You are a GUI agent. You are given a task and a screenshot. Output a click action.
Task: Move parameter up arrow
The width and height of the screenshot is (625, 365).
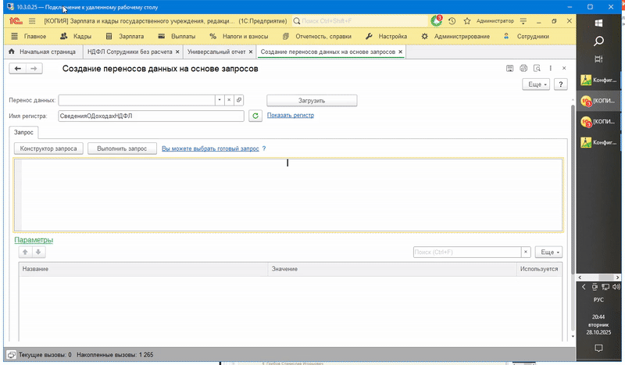[25, 252]
